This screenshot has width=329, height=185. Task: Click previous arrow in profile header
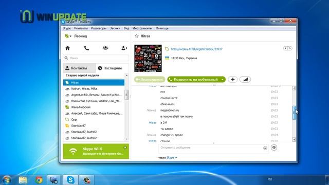coord(286,48)
